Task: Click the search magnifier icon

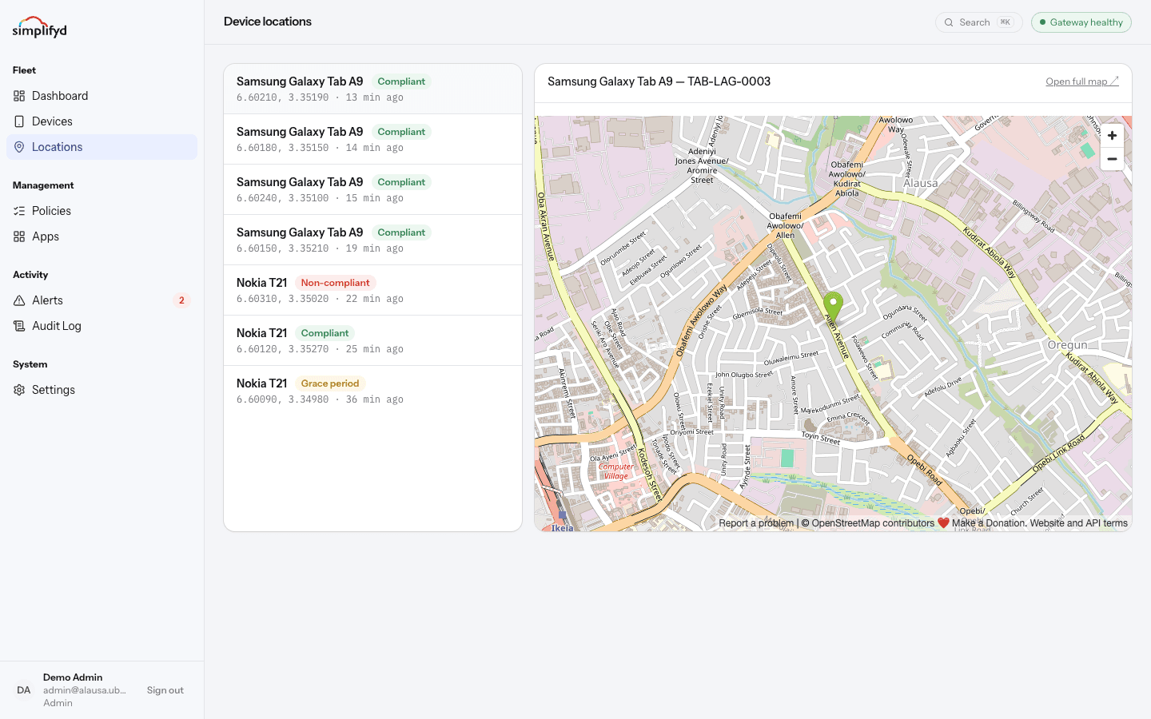Action: pyautogui.click(x=949, y=22)
